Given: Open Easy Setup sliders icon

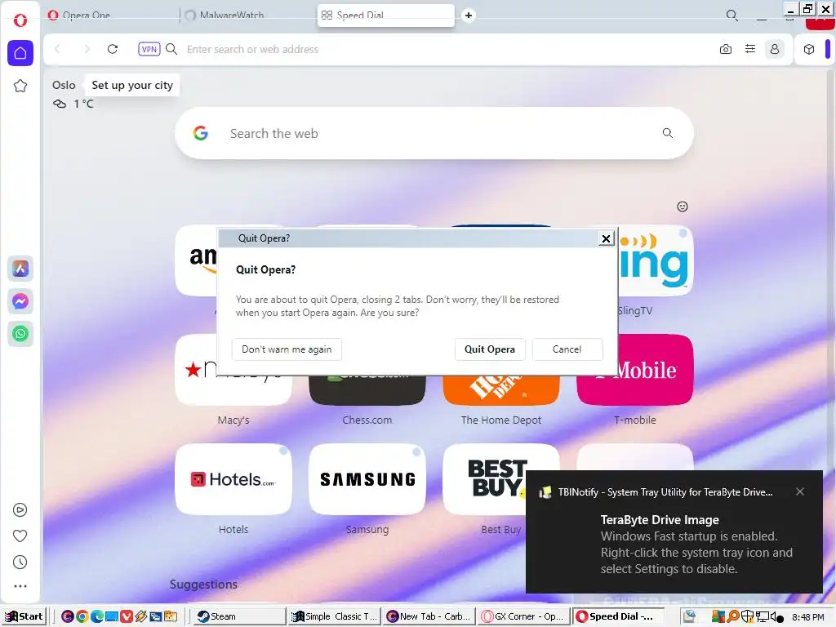Looking at the screenshot, I should click(750, 49).
